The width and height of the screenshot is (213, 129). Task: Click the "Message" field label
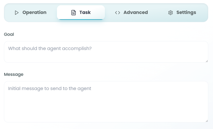[x=14, y=75]
